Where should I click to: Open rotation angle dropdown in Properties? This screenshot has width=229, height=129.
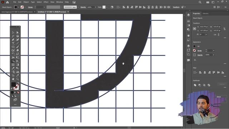206,34
